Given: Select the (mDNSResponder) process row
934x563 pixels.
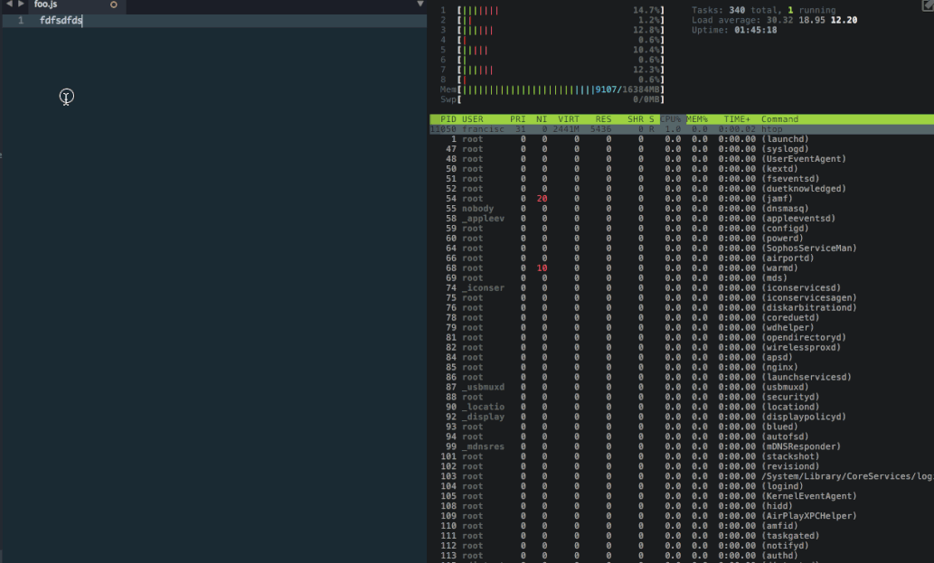Looking at the screenshot, I should point(682,446).
